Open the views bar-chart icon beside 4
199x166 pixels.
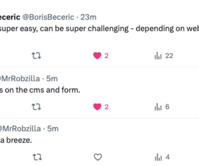[x=158, y=157]
